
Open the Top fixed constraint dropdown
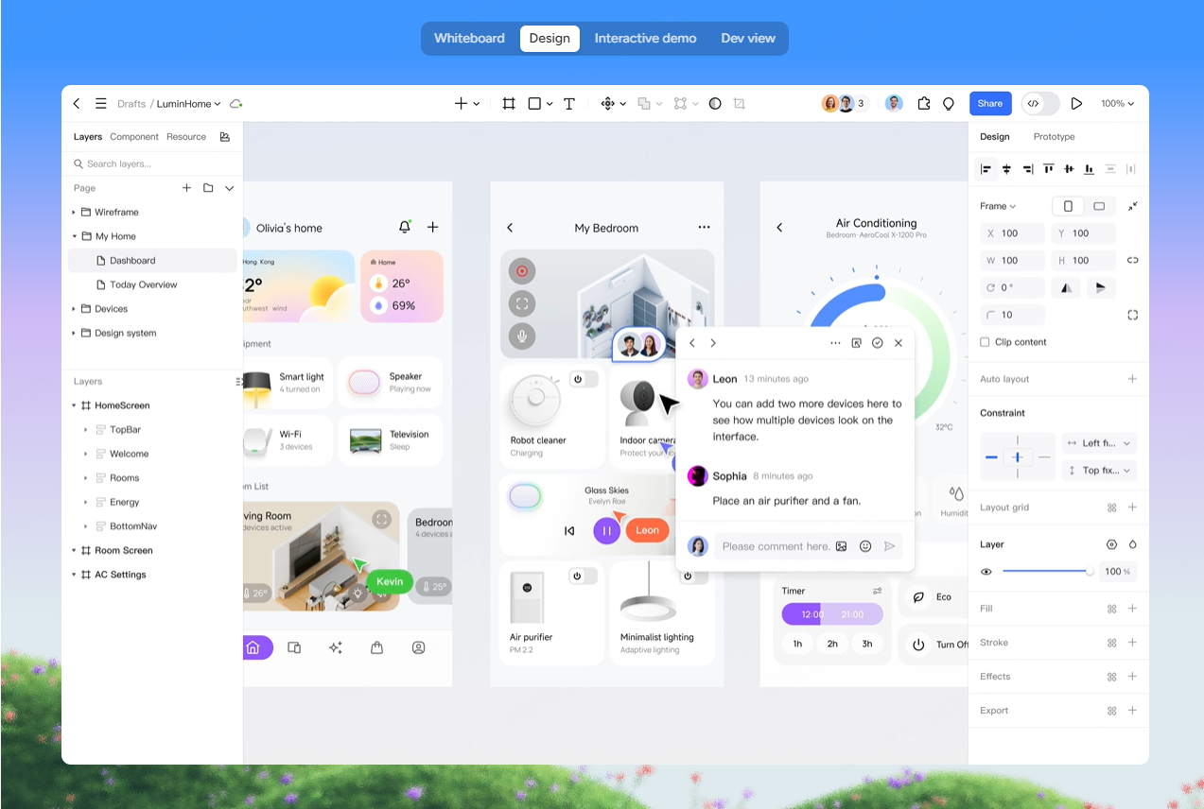coord(1099,470)
